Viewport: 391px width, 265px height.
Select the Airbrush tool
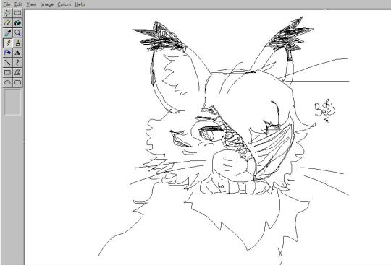click(x=7, y=53)
